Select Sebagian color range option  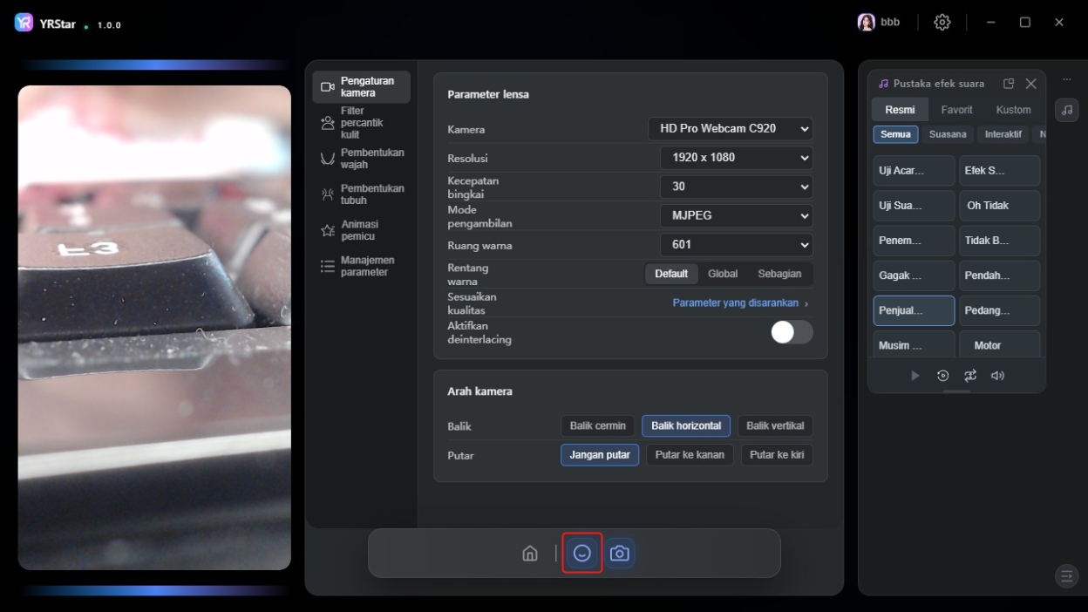click(x=779, y=274)
